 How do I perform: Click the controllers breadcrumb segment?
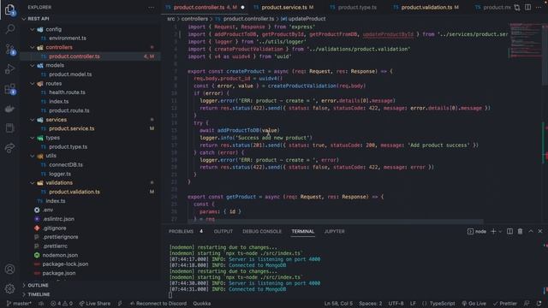pyautogui.click(x=194, y=19)
